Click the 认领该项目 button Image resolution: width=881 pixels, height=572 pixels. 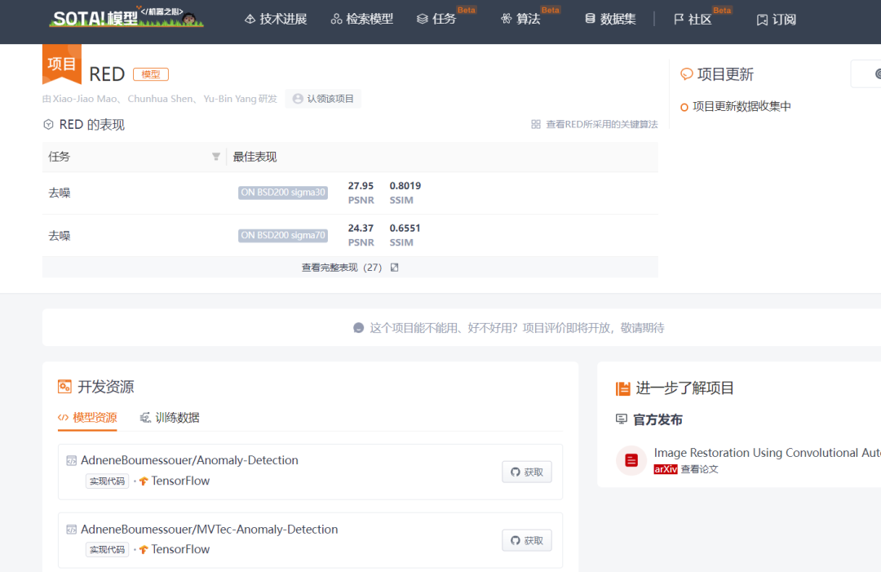point(323,99)
